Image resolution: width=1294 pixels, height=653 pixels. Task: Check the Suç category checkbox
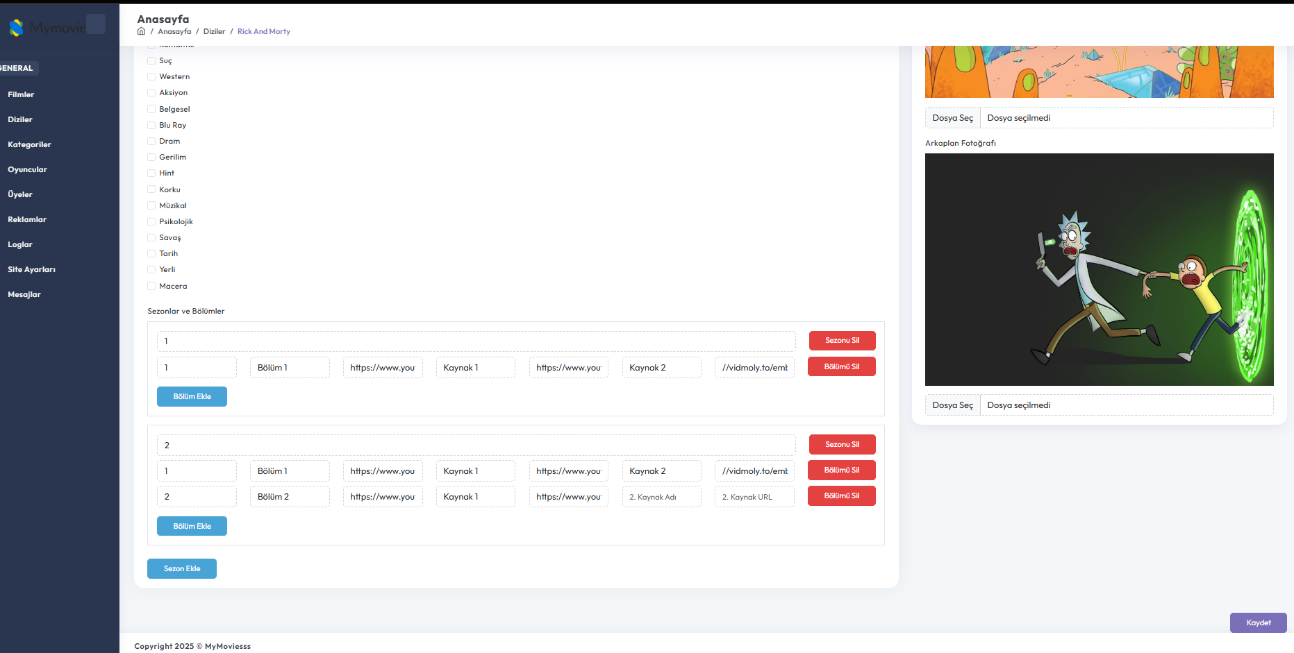[x=151, y=60]
